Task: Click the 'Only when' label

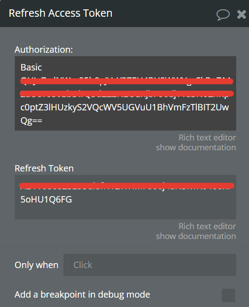Action: point(36,265)
